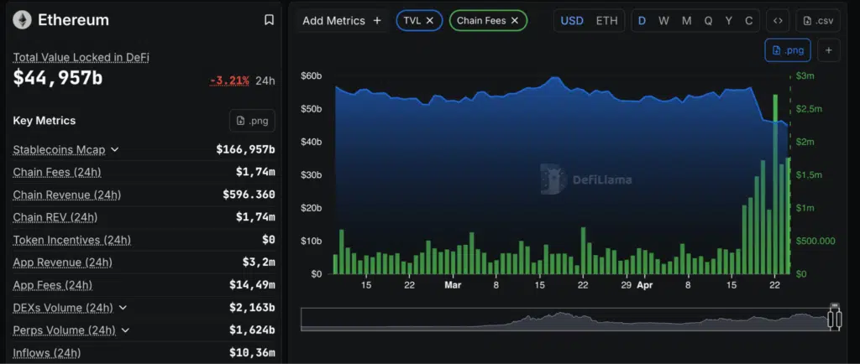860x364 pixels.
Task: Click Total Value Locked in DeFi label
Action: tap(81, 58)
